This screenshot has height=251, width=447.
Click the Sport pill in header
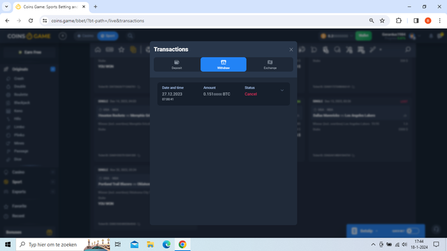[x=108, y=36]
